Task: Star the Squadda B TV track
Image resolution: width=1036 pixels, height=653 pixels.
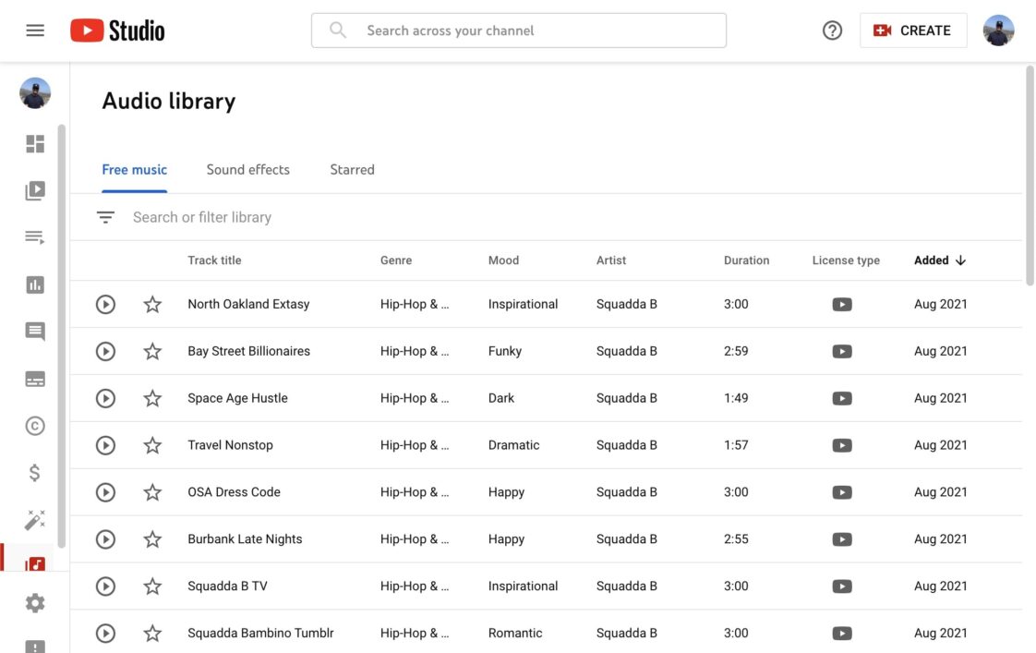Action: tap(151, 585)
